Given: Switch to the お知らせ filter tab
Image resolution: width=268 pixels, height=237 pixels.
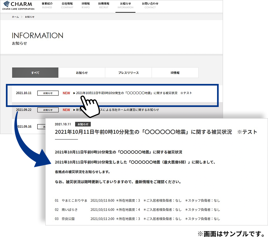Looking at the screenshot, I should (82, 73).
